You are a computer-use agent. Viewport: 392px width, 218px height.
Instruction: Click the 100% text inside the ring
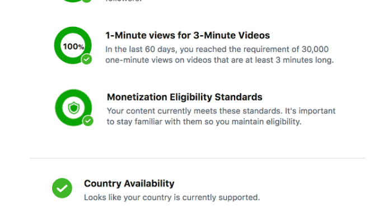(x=73, y=46)
